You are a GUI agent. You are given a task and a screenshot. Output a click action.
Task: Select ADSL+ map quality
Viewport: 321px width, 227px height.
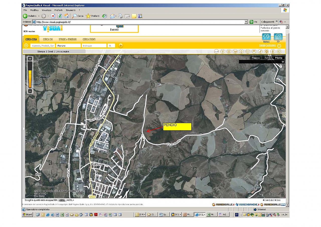70,200
